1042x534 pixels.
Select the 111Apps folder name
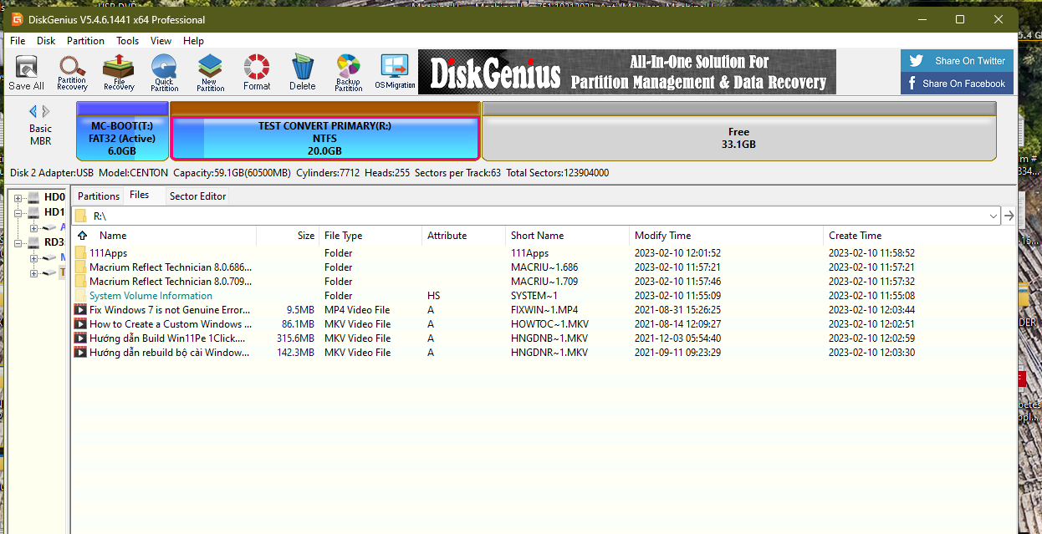pyautogui.click(x=108, y=253)
